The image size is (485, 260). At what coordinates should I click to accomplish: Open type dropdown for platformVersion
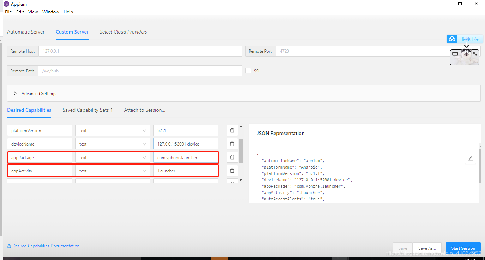tap(113, 130)
